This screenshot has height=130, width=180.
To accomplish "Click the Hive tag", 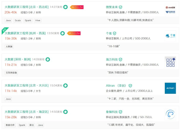I will click(x=38, y=20).
